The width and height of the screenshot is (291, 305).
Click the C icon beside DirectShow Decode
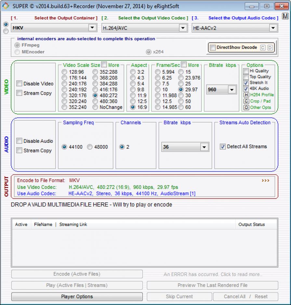263,48
